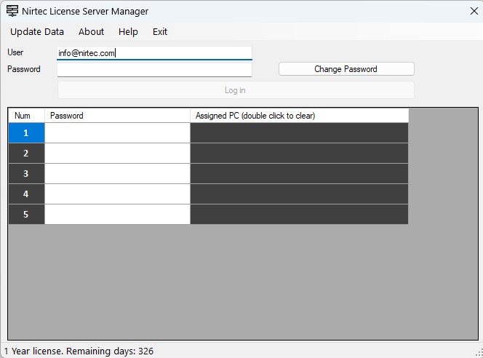Choose the Exit menu item
This screenshot has height=358, width=483.
(x=160, y=32)
